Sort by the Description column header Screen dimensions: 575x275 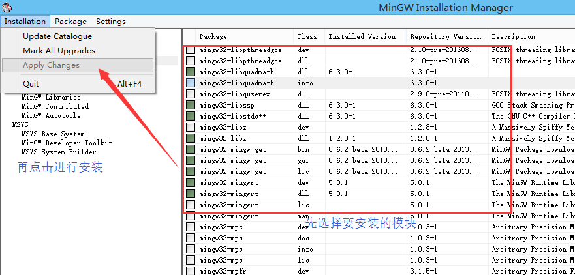pos(531,36)
